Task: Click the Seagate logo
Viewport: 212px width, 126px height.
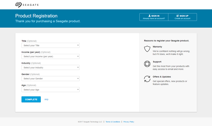Action: click(x=27, y=5)
